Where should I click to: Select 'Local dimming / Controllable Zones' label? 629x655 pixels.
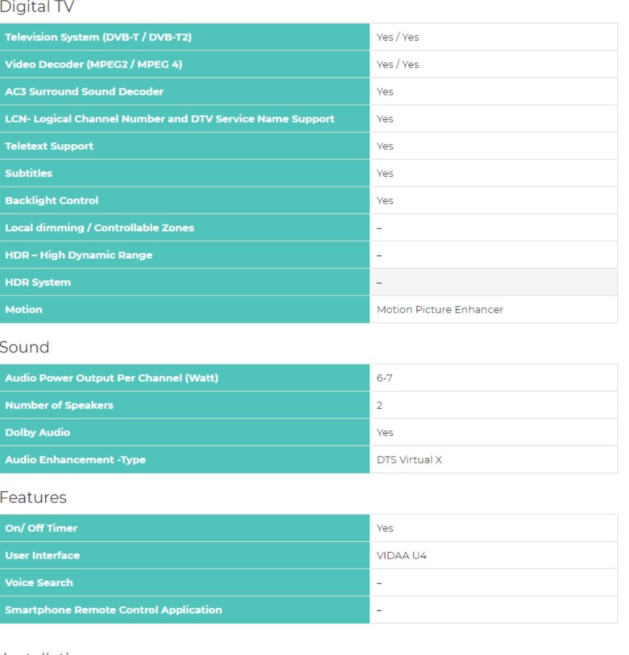coord(100,228)
